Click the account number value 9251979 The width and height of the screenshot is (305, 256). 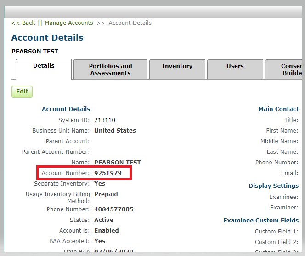pyautogui.click(x=108, y=173)
